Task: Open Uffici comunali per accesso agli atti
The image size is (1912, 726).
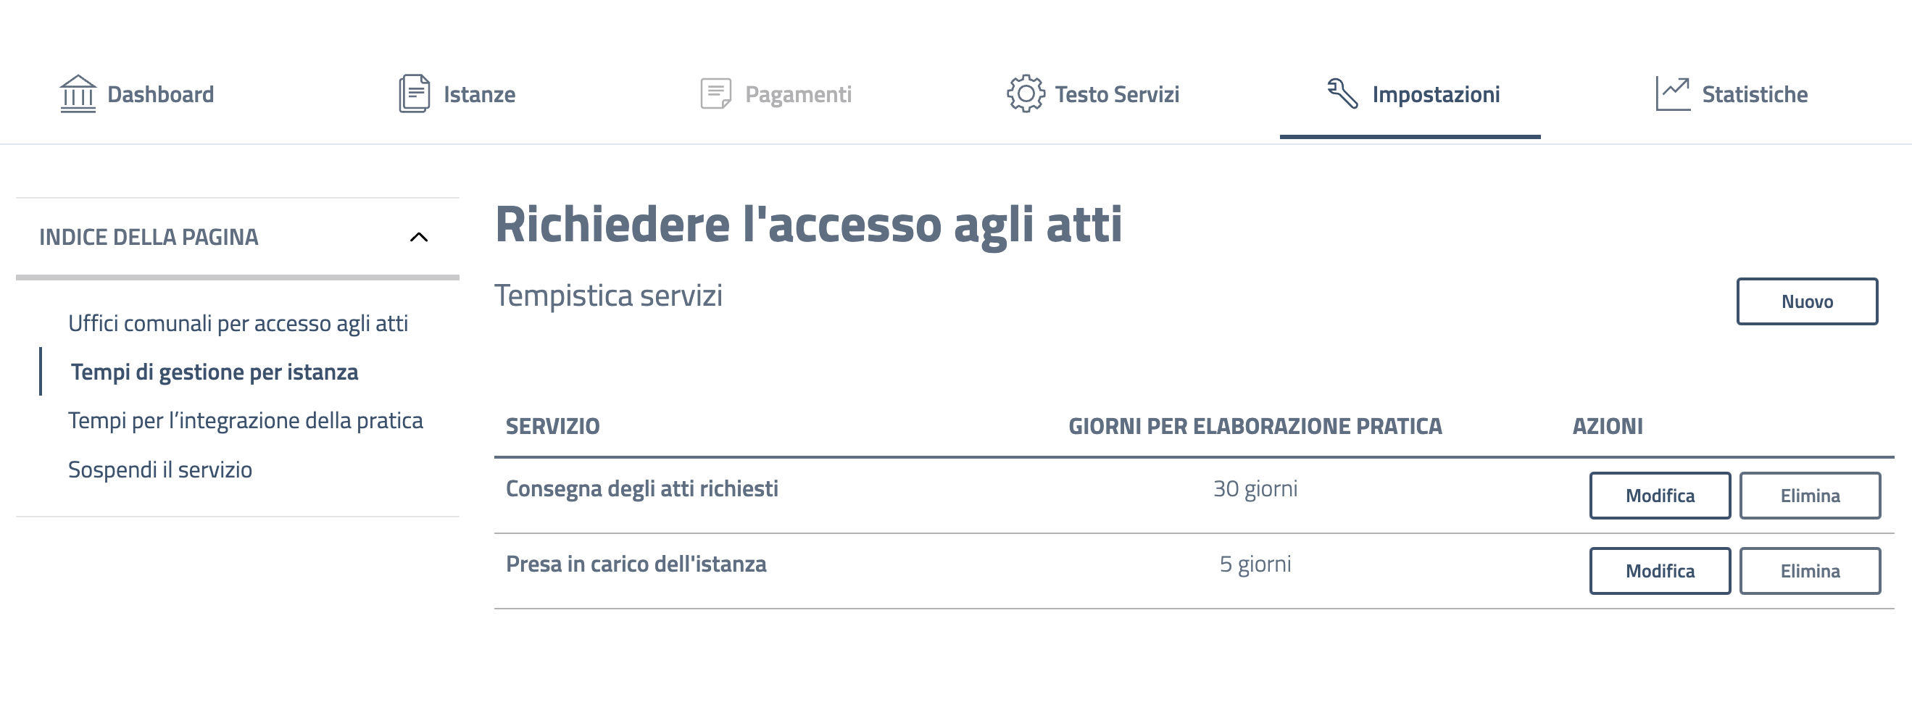Action: point(238,324)
